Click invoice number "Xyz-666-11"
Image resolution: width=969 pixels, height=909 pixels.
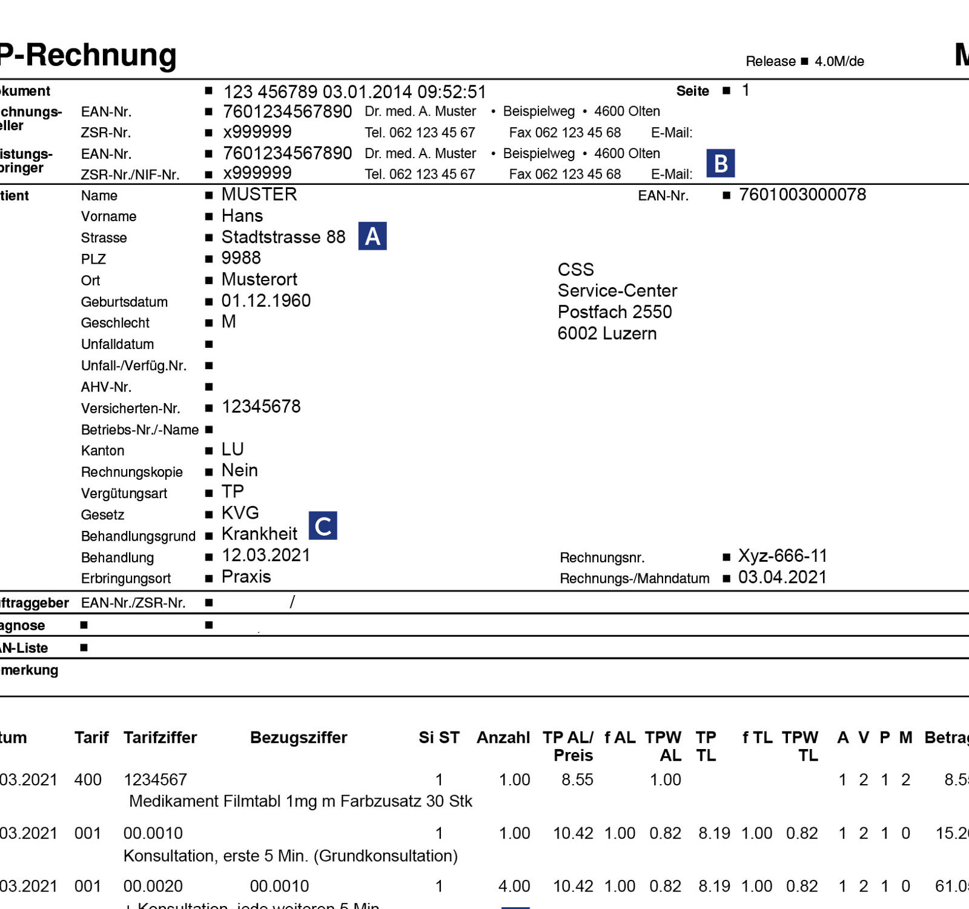pos(782,556)
